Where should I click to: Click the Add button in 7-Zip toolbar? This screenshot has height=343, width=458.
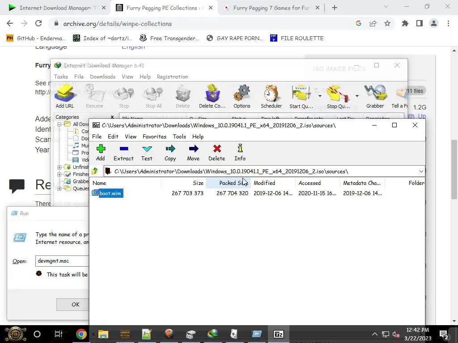[x=101, y=153]
